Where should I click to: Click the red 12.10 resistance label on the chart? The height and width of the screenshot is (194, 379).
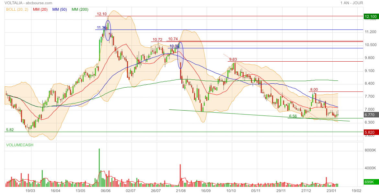tap(102, 14)
